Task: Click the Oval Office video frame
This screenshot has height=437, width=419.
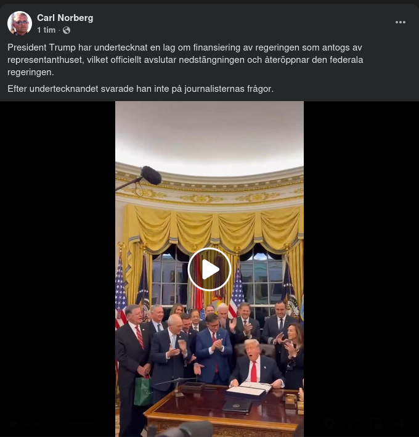Action: pyautogui.click(x=209, y=269)
